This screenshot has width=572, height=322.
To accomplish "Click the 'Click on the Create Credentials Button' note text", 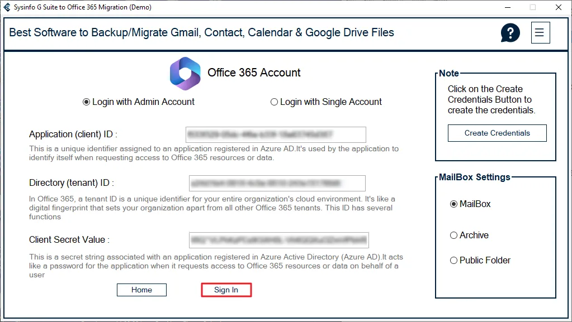I will (x=491, y=99).
